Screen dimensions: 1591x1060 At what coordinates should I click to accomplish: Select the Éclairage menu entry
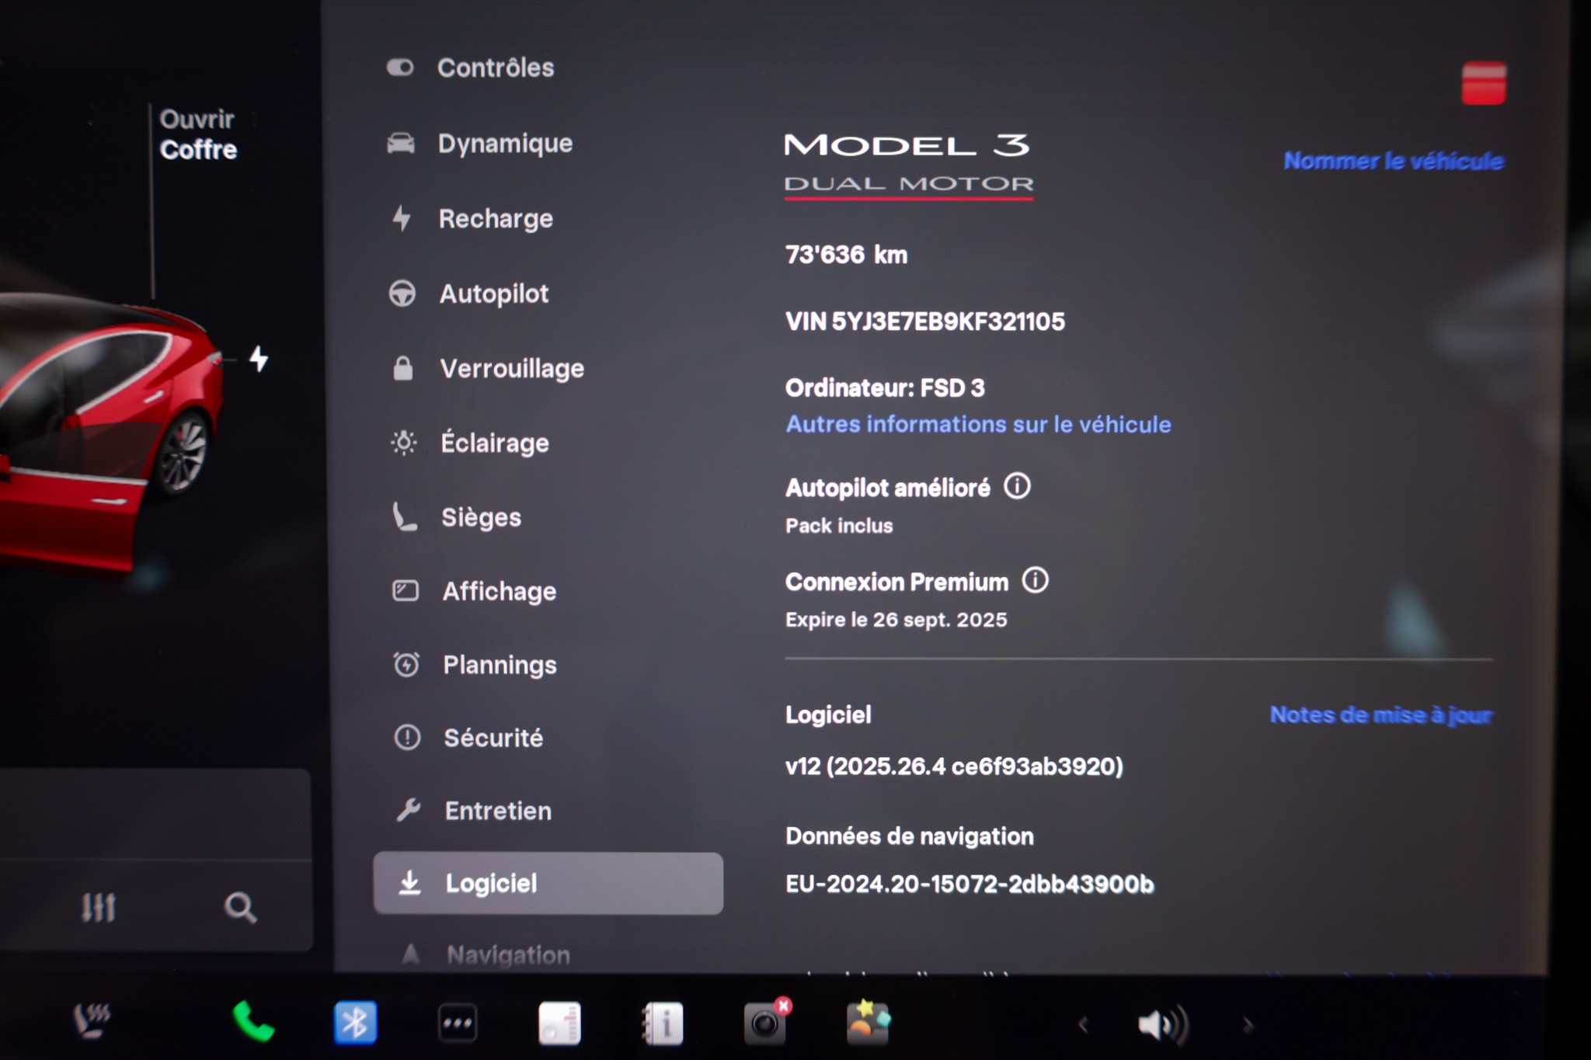click(x=495, y=443)
